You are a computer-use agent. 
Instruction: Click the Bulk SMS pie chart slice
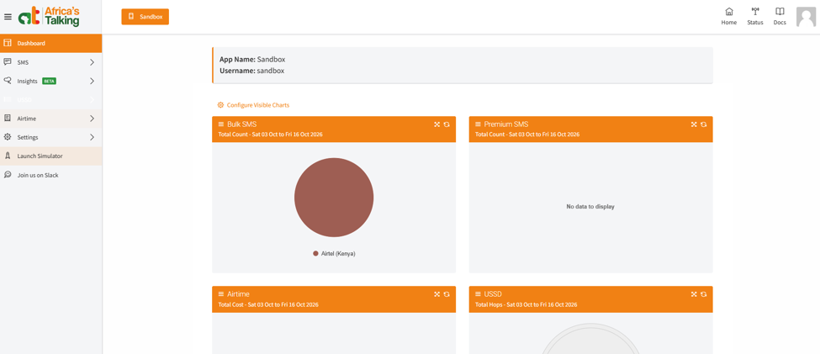tap(334, 198)
